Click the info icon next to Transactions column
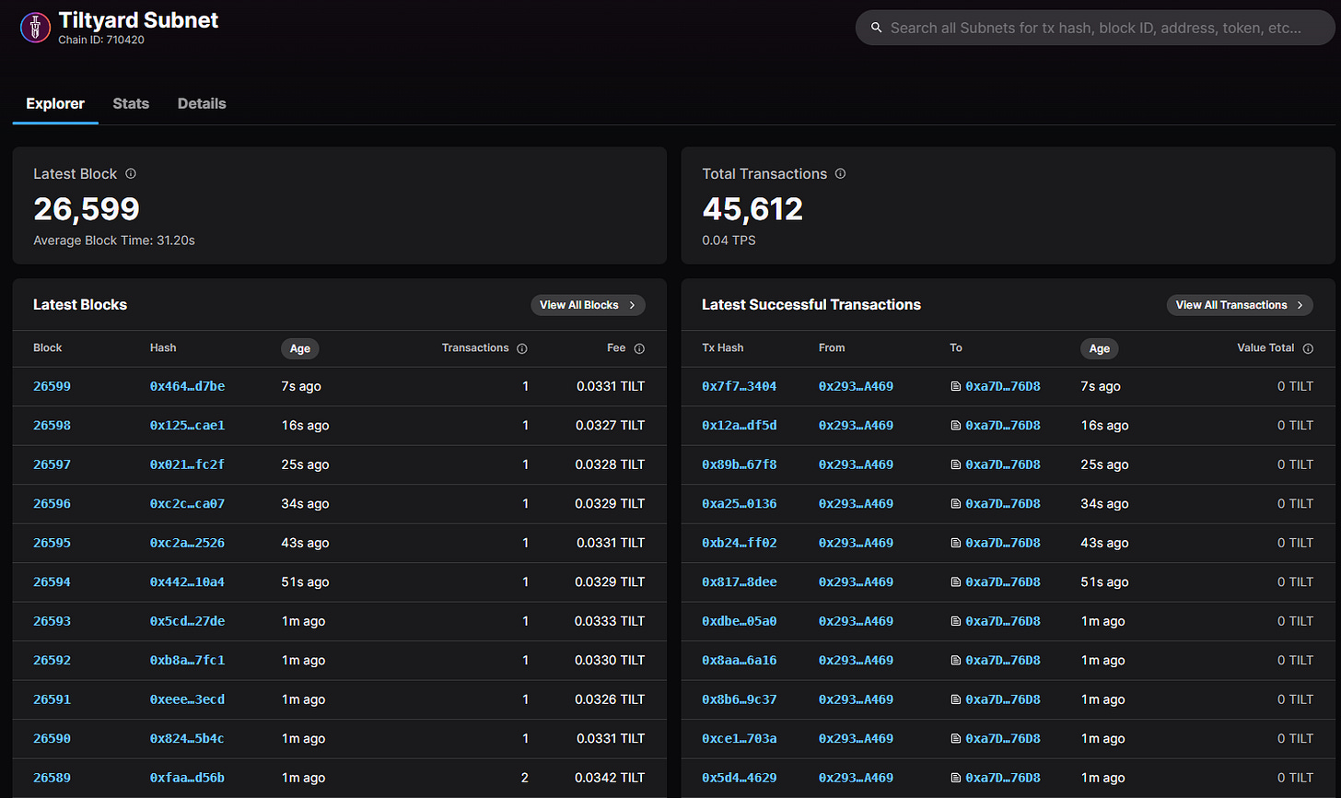Image resolution: width=1341 pixels, height=798 pixels. click(522, 348)
